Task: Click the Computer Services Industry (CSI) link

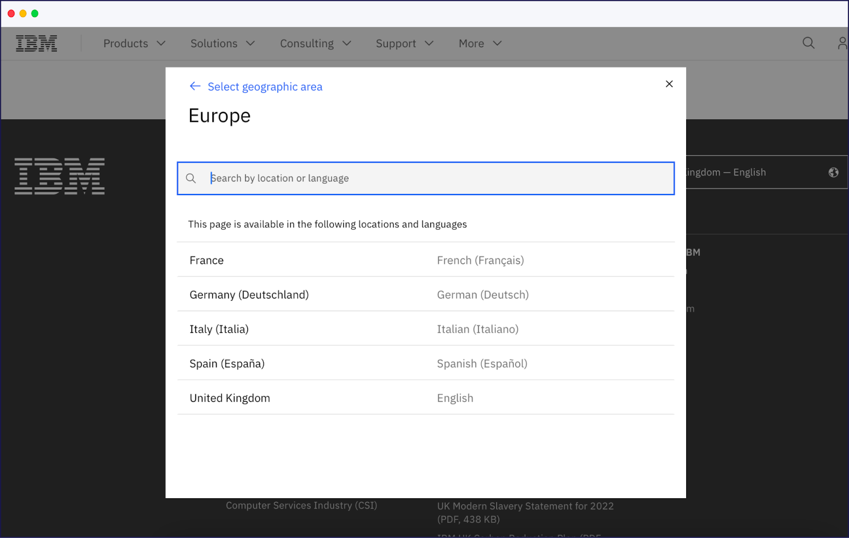Action: pos(301,505)
